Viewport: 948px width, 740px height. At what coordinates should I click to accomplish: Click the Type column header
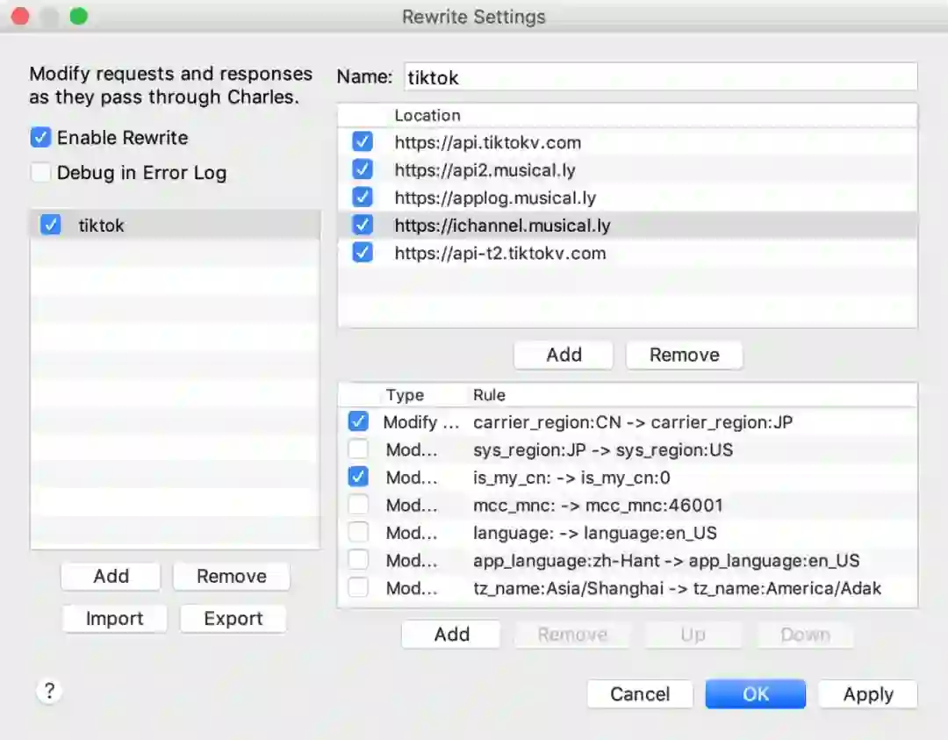405,395
